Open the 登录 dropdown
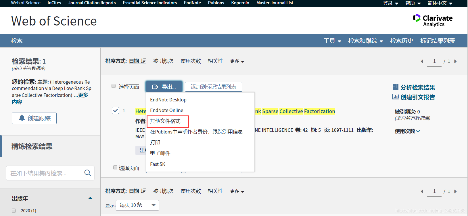Viewport: 468px width, 216px height. tap(390, 3)
